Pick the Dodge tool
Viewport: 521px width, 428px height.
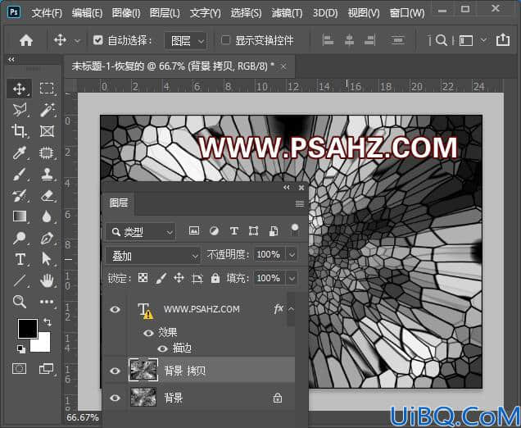click(19, 238)
